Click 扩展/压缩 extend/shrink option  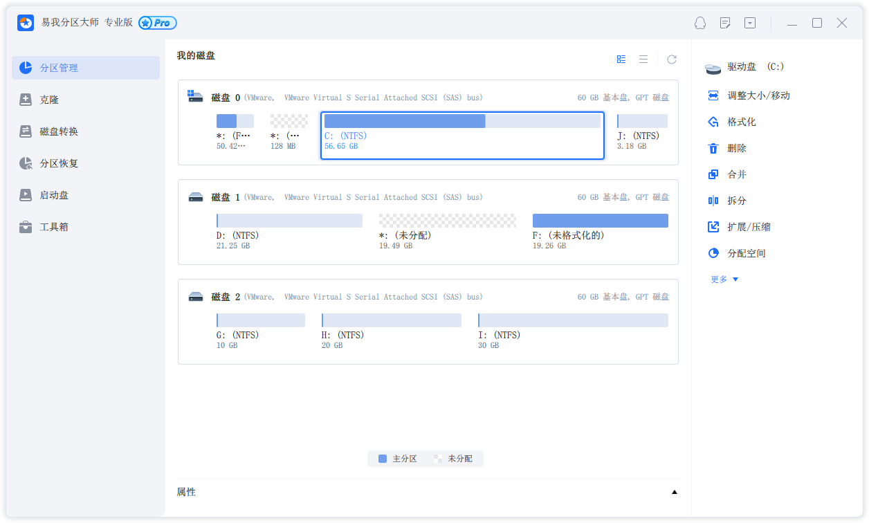[749, 227]
